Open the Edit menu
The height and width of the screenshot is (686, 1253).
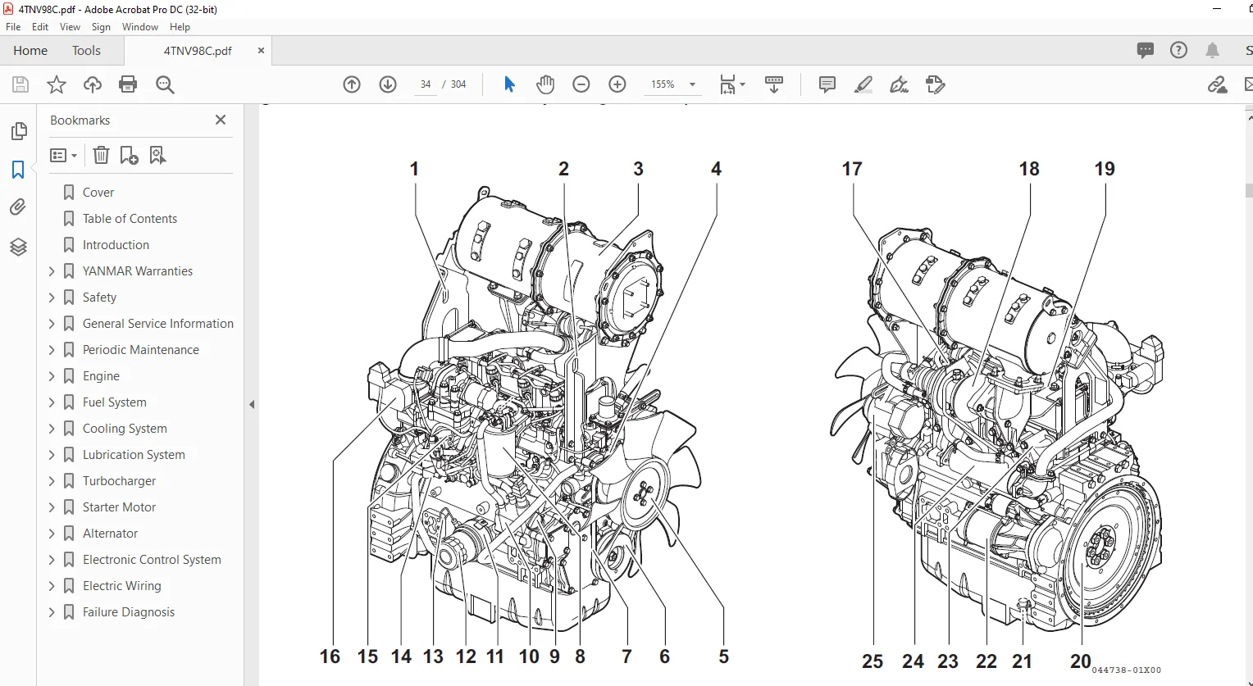pos(40,27)
